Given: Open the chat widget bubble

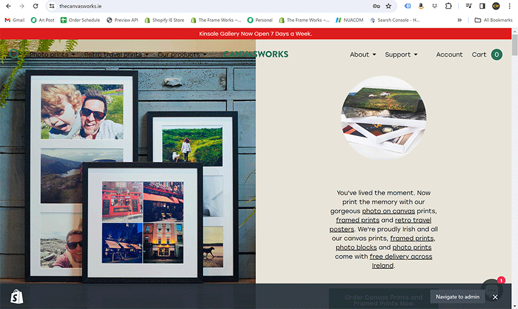Looking at the screenshot, I should (x=492, y=288).
